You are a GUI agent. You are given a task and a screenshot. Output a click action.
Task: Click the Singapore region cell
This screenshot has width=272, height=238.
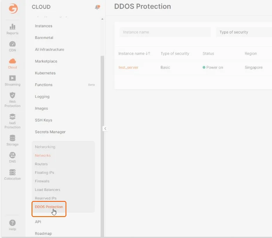click(x=253, y=67)
